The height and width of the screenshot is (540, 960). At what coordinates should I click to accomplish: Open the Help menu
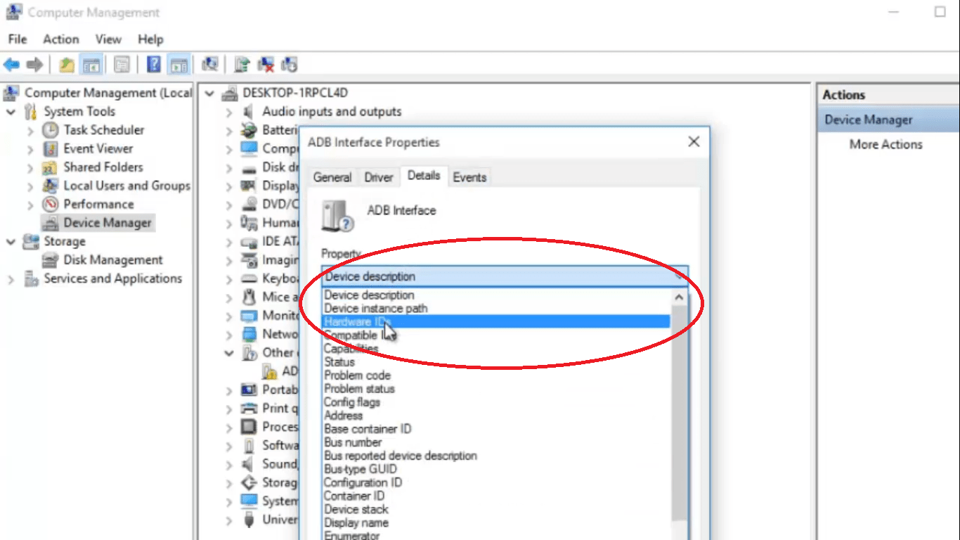(x=150, y=39)
